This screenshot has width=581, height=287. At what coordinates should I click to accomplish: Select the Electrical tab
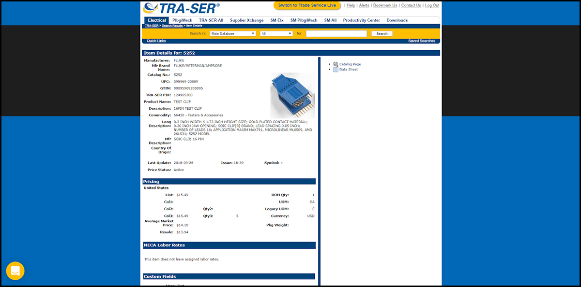157,20
